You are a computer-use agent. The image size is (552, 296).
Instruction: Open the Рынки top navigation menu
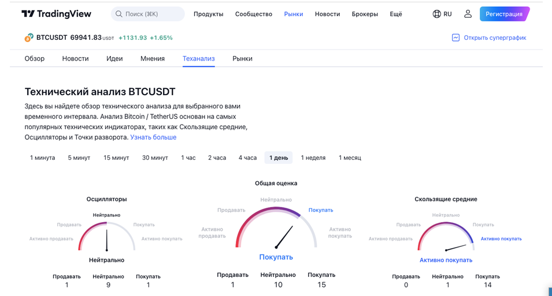pos(294,14)
